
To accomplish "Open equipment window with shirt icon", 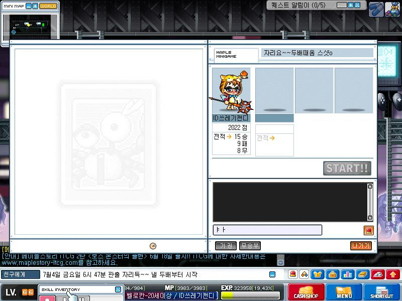I will [x=318, y=274].
